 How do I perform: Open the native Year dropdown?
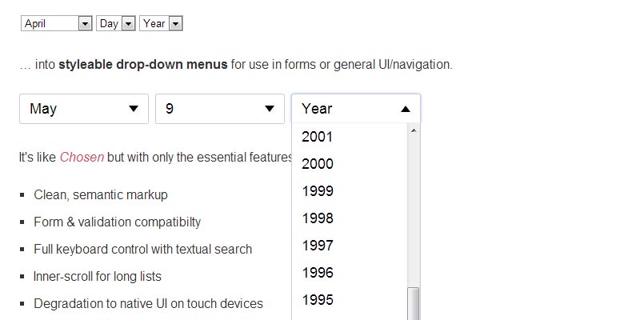coord(162,24)
